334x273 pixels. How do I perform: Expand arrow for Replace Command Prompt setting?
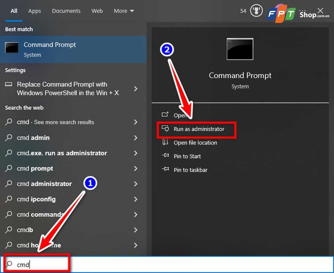(136, 89)
